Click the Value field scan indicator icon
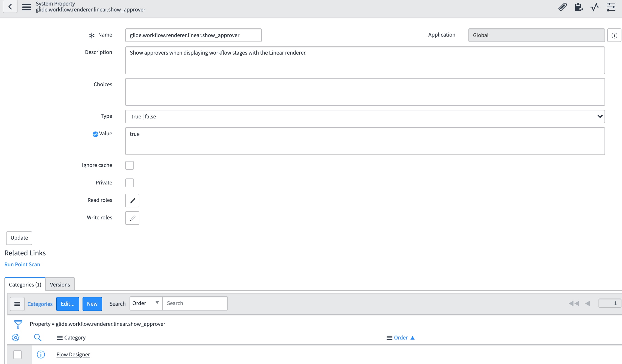Viewport: 622px width, 364px height. tap(95, 134)
